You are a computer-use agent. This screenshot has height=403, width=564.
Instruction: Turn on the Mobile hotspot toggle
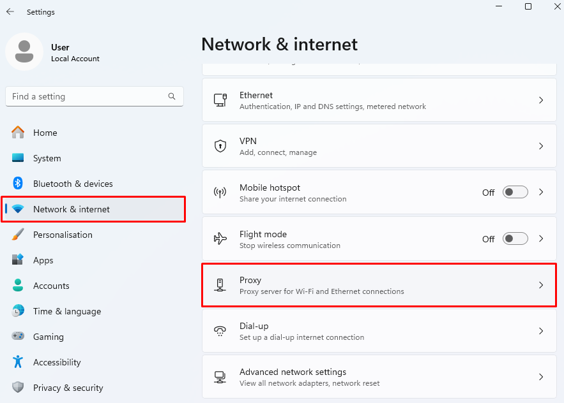515,192
